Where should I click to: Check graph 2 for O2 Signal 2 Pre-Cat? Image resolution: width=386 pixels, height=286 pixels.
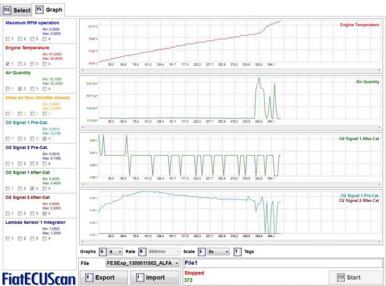pyautogui.click(x=20, y=163)
